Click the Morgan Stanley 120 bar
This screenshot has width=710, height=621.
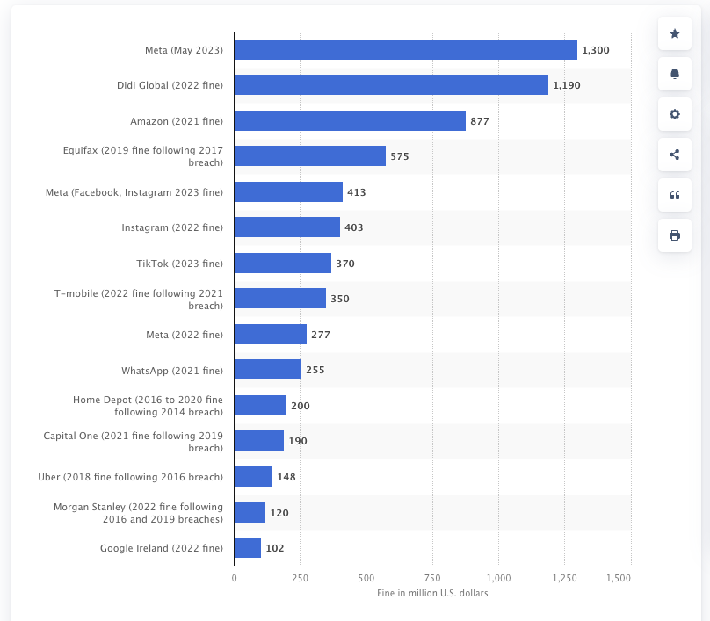250,512
